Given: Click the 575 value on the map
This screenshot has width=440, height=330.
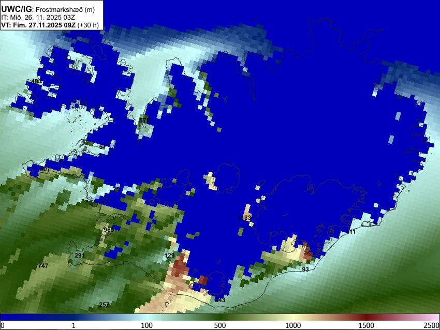Looking at the screenshot, I should pos(144,121).
